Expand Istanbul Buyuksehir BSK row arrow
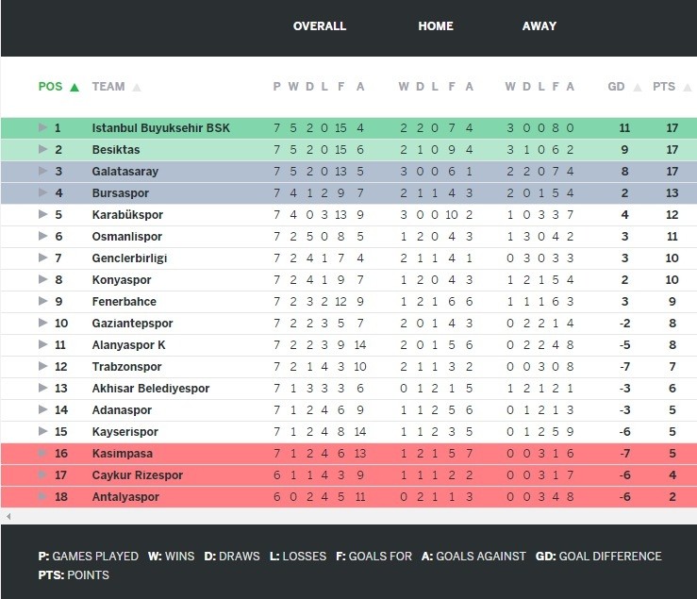The image size is (697, 599). click(42, 127)
